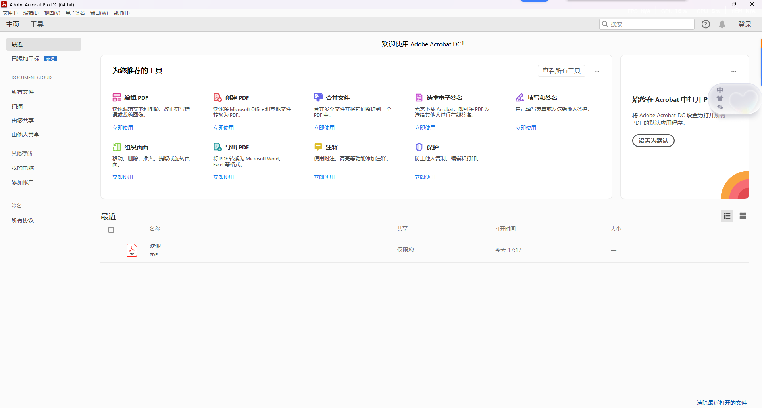Open the ellipsis menu on the Acrobat default card
Screen dimensions: 762x408
tap(733, 71)
